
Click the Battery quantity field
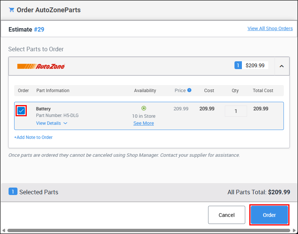pos(236,111)
